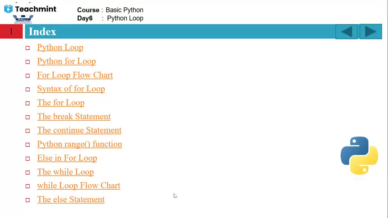Click the bullet beside Python Loop
Screen dimensions: 388x218
pos(28,48)
